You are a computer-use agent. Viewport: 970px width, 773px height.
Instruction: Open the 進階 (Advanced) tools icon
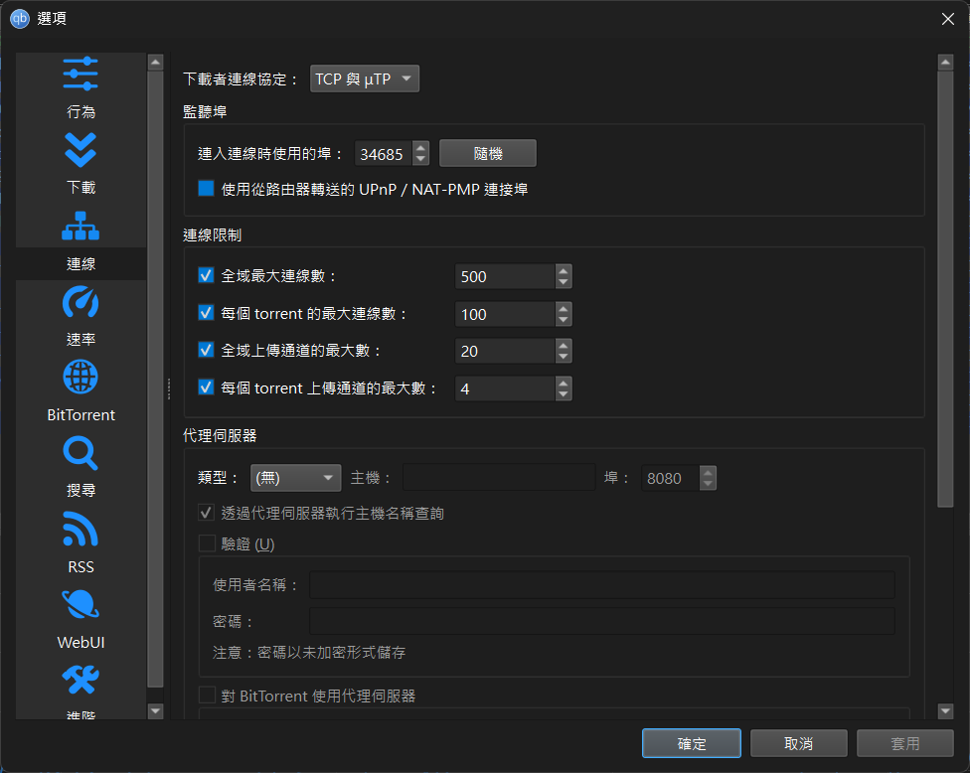pos(81,680)
